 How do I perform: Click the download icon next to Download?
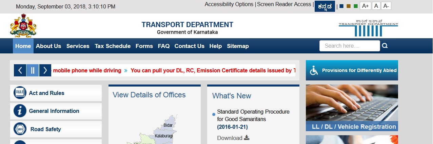click(x=247, y=138)
